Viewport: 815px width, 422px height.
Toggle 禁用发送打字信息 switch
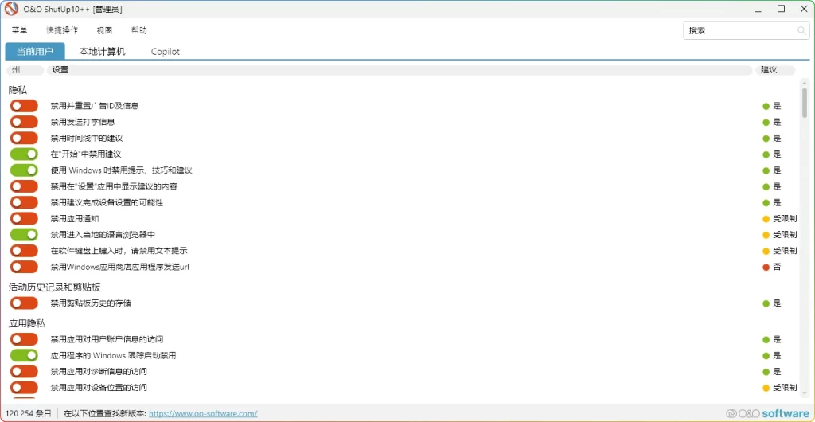click(x=24, y=122)
